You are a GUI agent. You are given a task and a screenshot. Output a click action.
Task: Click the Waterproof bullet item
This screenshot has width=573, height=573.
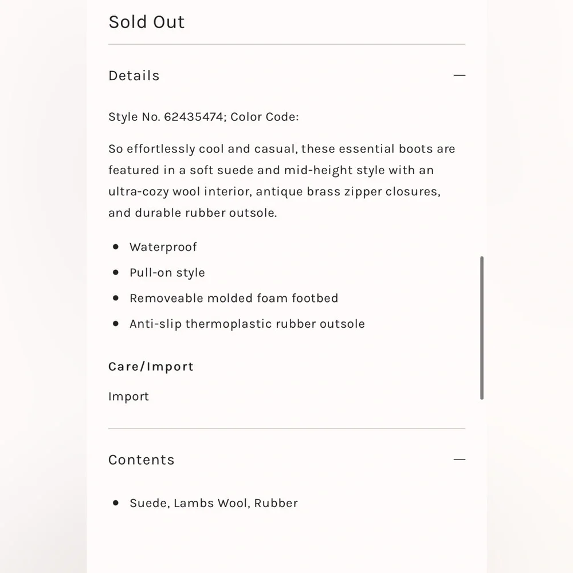[163, 247]
